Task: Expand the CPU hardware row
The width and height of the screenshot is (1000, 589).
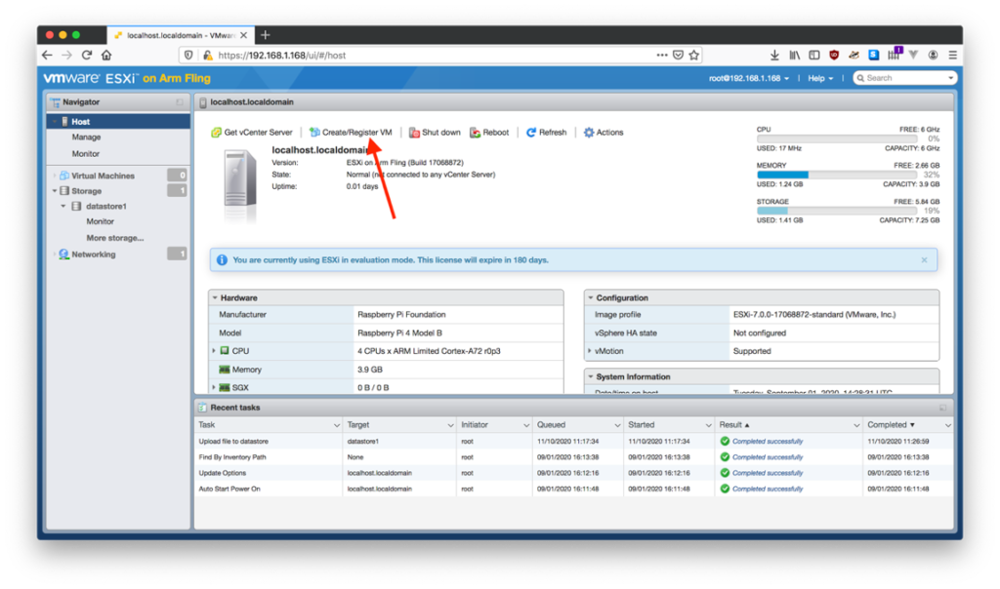Action: [x=214, y=351]
